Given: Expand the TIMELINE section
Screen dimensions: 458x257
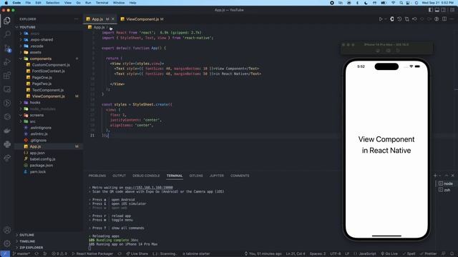Looking at the screenshot, I should pyautogui.click(x=27, y=241).
